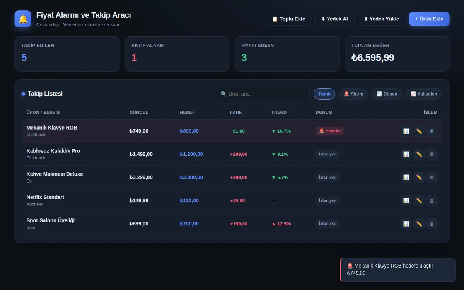The image size is (464, 290).
Task: Show only Düşen price items
Action: click(387, 94)
